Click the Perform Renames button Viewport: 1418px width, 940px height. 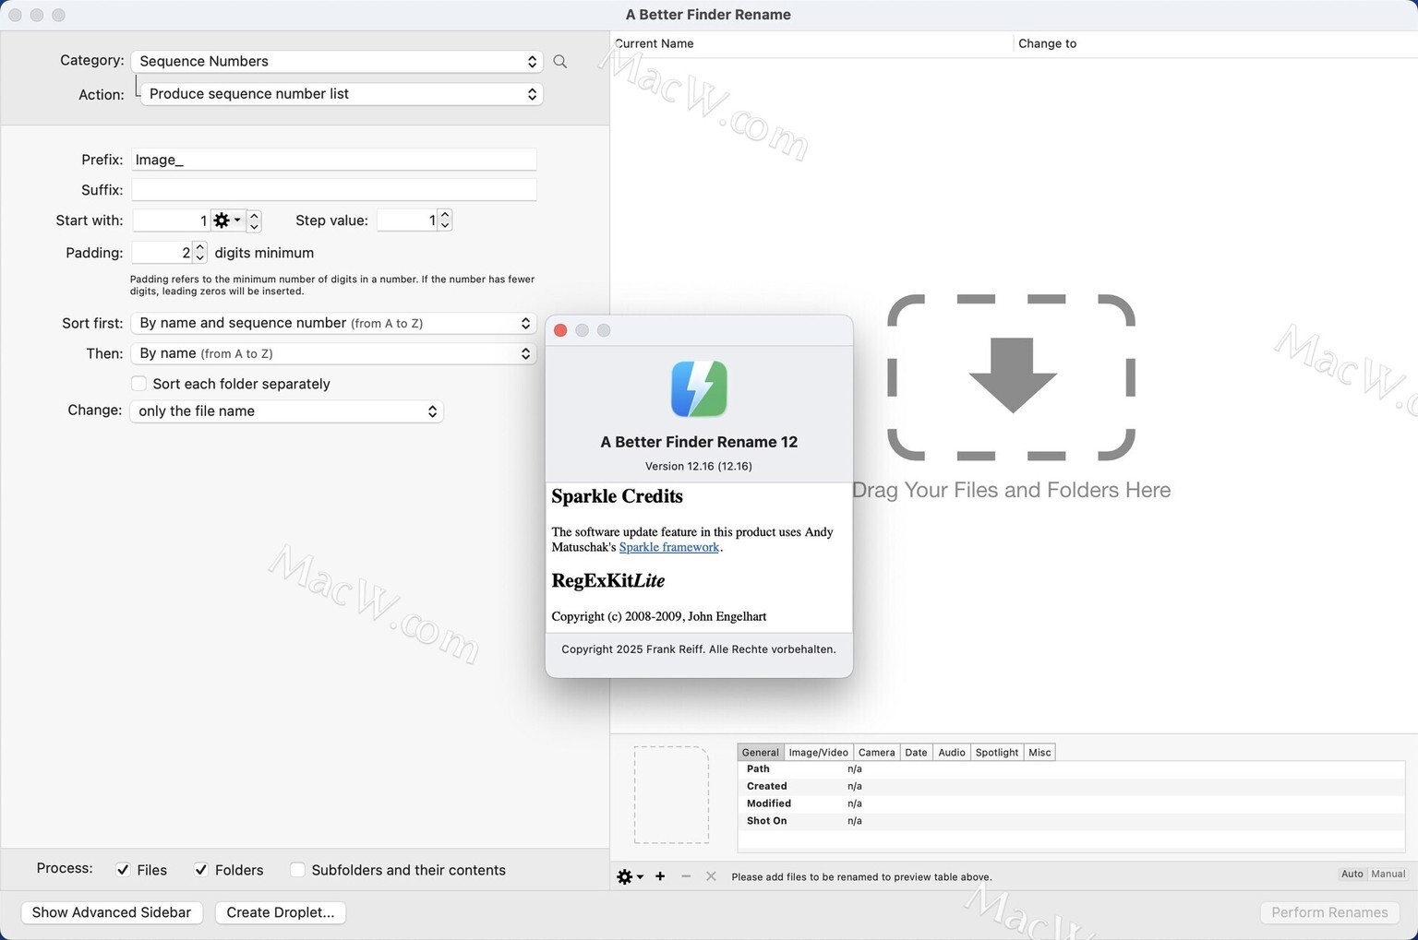[1329, 912]
